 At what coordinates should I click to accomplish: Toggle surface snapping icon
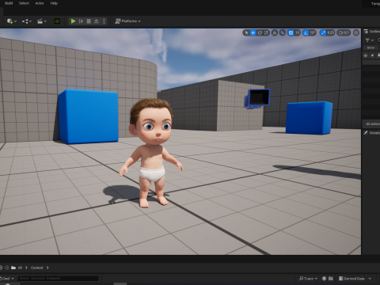tap(283, 32)
